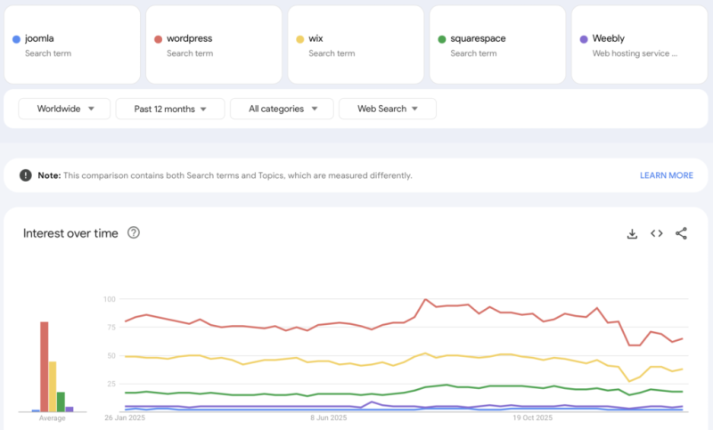Select the Weebly topic card
This screenshot has height=430, width=713.
click(x=639, y=45)
